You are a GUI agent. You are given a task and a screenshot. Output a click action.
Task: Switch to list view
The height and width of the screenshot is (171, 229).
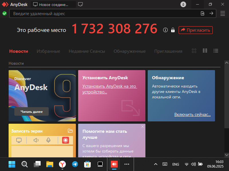[216, 51]
